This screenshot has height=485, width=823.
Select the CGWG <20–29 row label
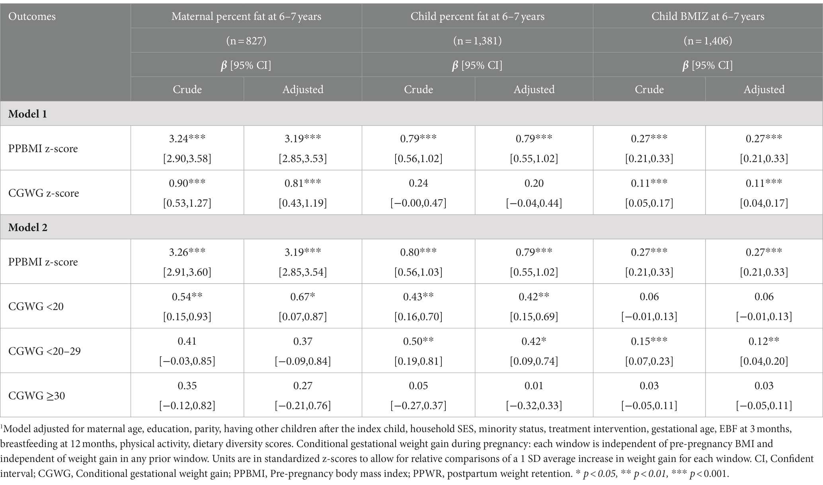click(x=44, y=351)
